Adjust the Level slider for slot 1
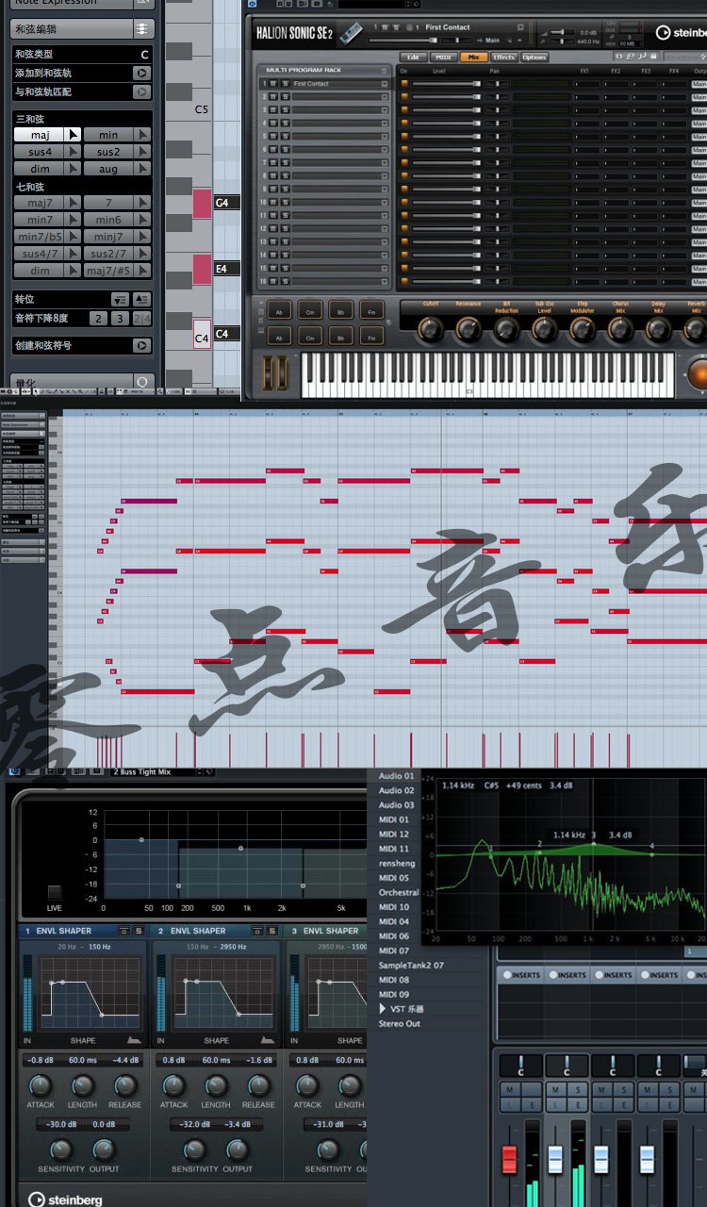707x1207 pixels. [446, 84]
